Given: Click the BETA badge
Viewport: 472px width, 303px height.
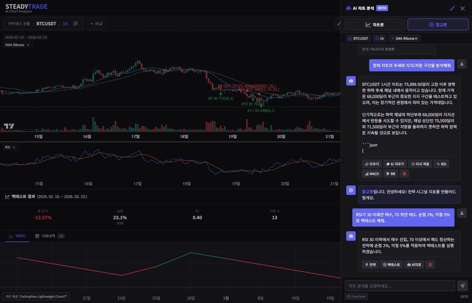Looking at the screenshot, I should 382,8.
